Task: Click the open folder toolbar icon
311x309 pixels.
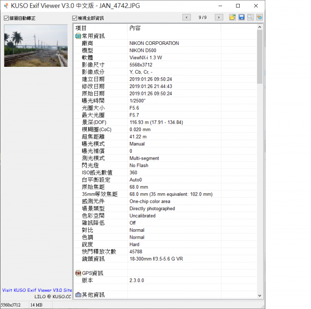Action: pyautogui.click(x=232, y=17)
